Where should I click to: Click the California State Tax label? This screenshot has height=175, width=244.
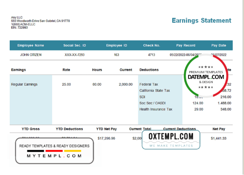coord(154,91)
